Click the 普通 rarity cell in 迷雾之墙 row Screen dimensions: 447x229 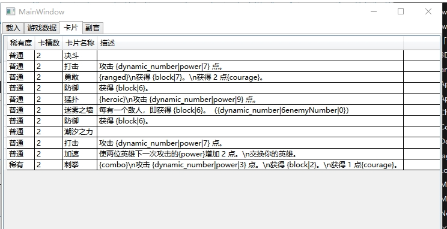tap(21, 110)
